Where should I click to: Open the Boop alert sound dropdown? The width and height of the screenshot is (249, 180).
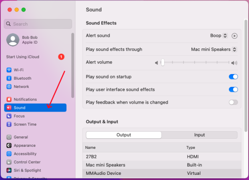(x=219, y=36)
